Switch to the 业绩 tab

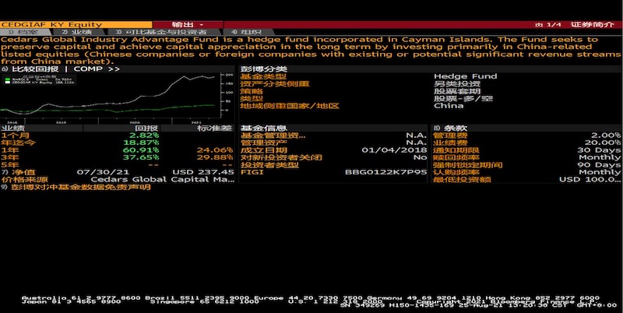pyautogui.click(x=78, y=32)
